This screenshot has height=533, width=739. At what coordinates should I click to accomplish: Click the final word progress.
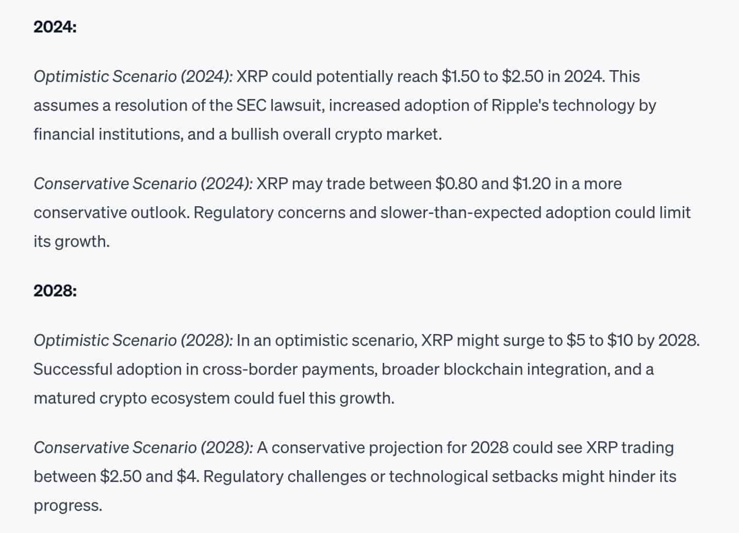coord(68,506)
